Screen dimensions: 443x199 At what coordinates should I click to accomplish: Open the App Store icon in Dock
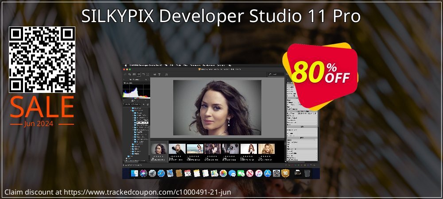[268, 173]
